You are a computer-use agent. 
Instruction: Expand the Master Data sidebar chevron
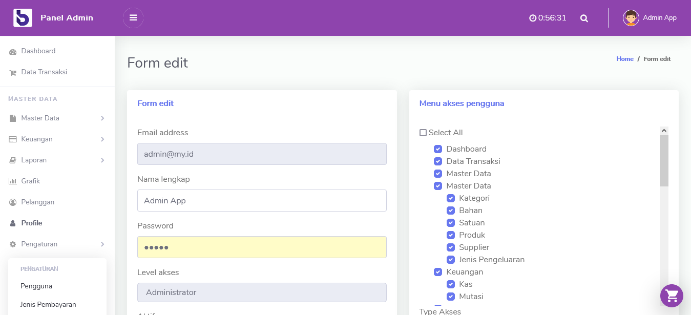tap(102, 118)
